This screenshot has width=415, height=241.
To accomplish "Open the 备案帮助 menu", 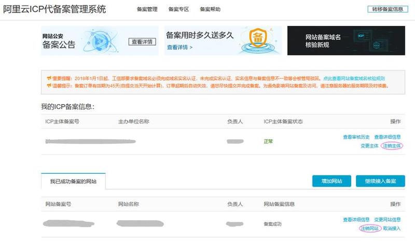I will tap(210, 9).
